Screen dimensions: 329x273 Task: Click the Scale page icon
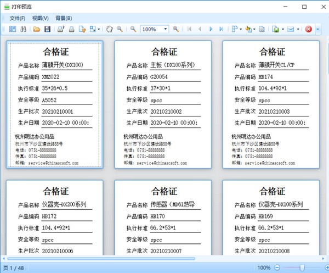pos(93,29)
